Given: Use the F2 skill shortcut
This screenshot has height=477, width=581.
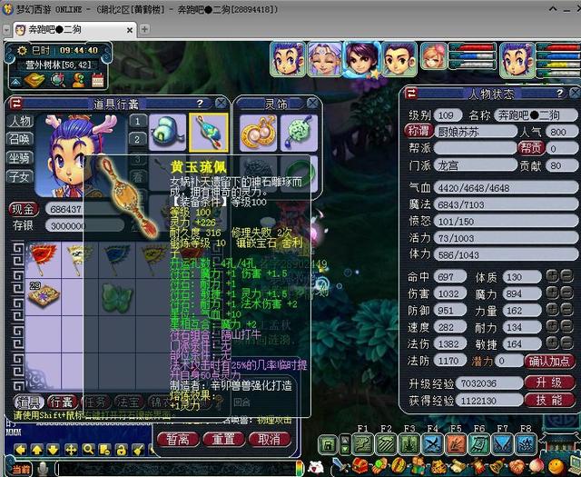Looking at the screenshot, I should pyautogui.click(x=385, y=444).
